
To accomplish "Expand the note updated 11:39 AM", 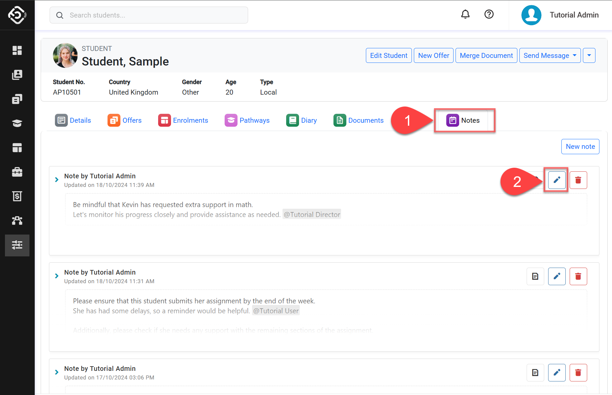I will 57,180.
